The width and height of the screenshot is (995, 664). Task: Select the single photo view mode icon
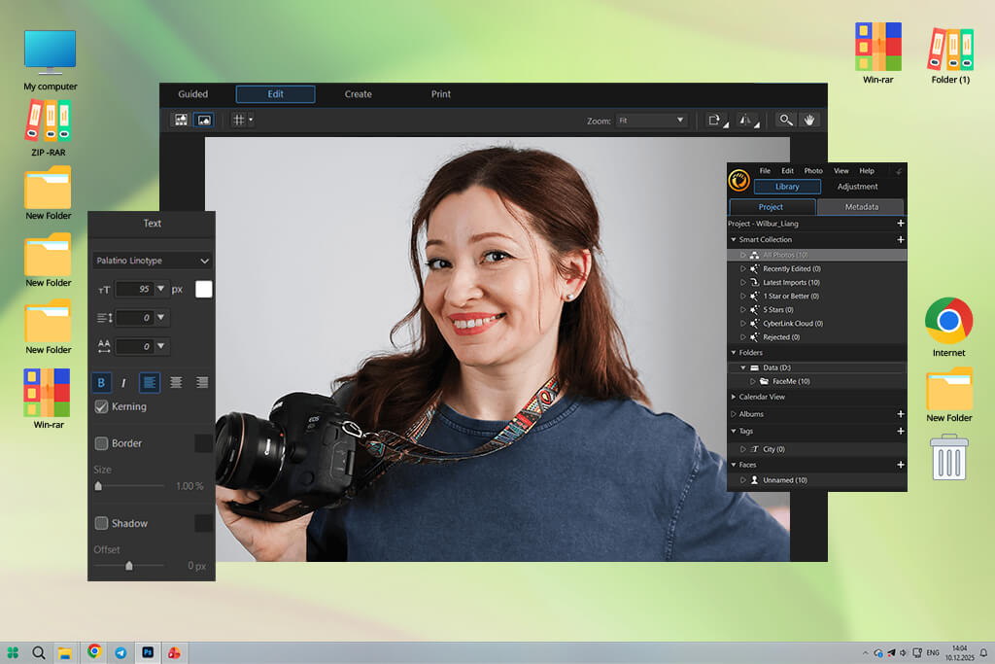[x=204, y=120]
